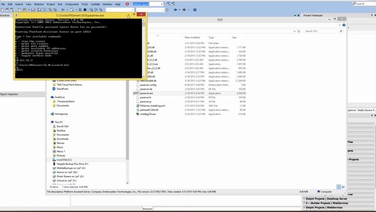Open the Help menu
Viewport: 376px width, 212px height.
pos(117,4)
